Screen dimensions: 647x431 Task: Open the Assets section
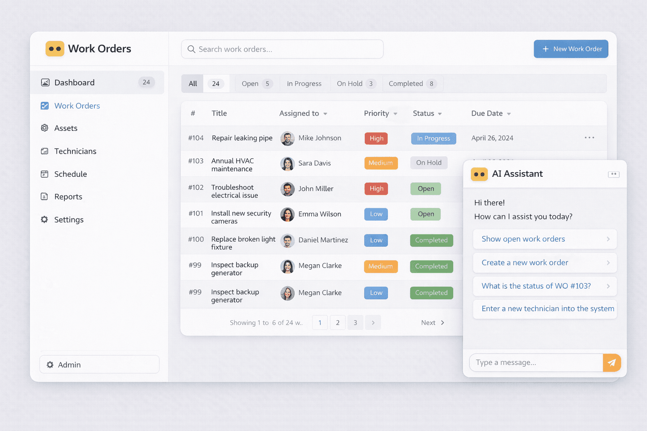[x=45, y=128]
